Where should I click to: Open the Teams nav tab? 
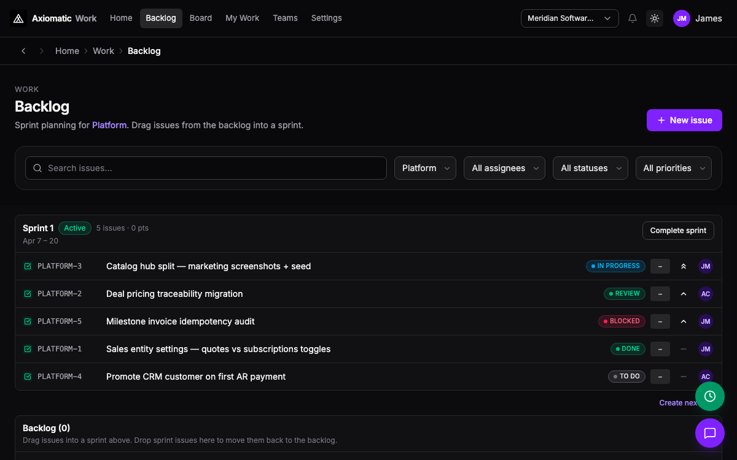tap(285, 18)
